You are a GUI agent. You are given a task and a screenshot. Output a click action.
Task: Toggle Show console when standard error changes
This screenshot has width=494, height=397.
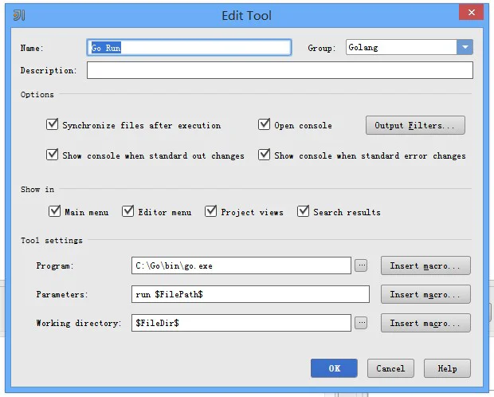[x=264, y=155]
